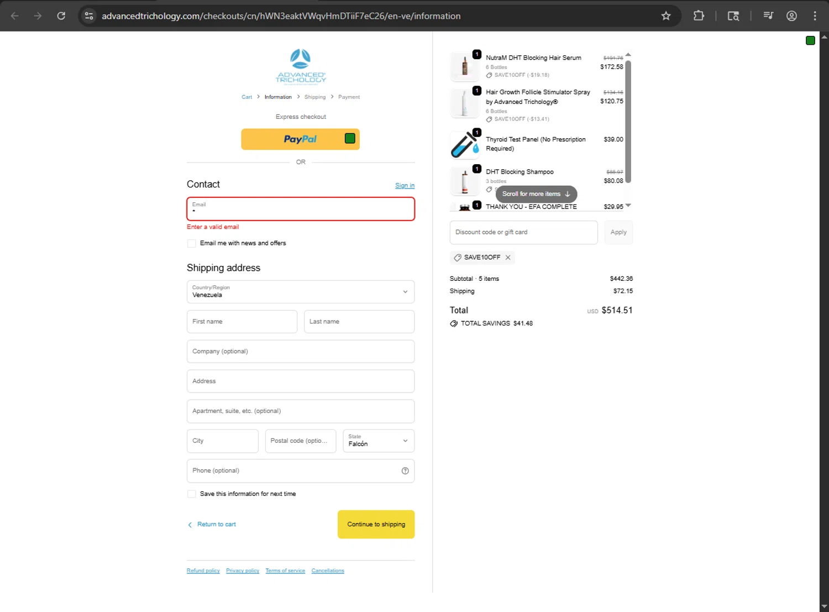Select the Information breadcrumb step
This screenshot has height=612, width=829.
278,97
